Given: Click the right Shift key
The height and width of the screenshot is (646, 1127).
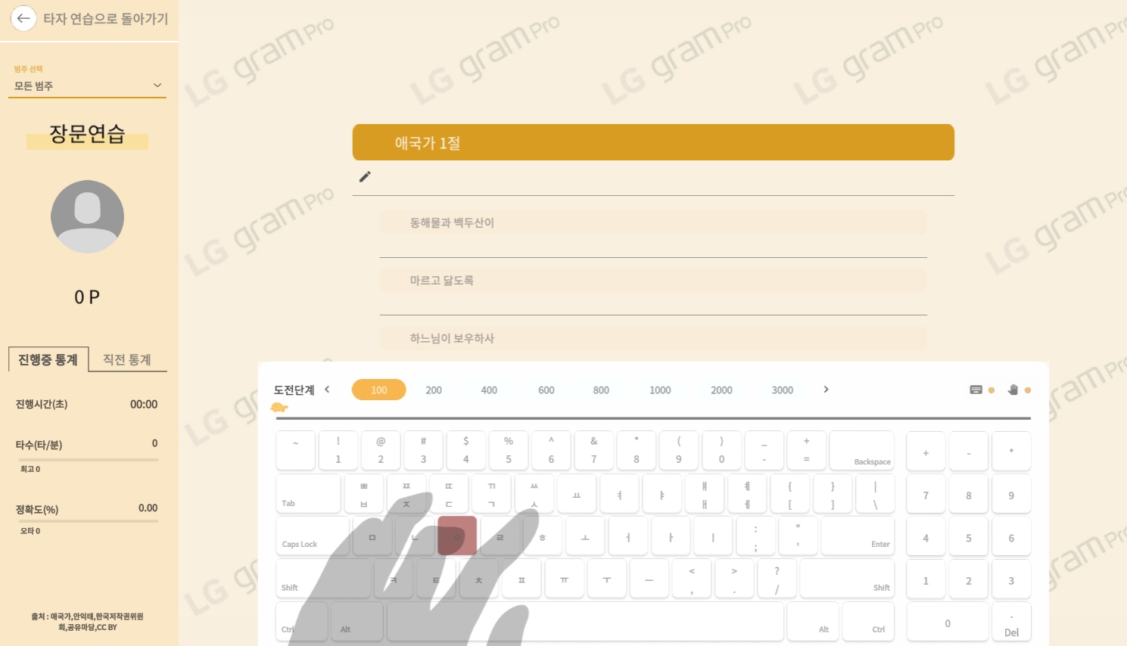Looking at the screenshot, I should point(847,579).
